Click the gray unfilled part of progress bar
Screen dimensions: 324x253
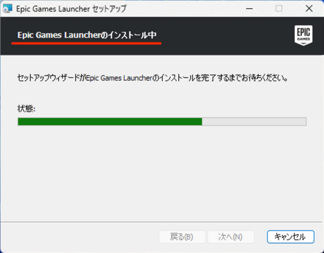(x=254, y=121)
